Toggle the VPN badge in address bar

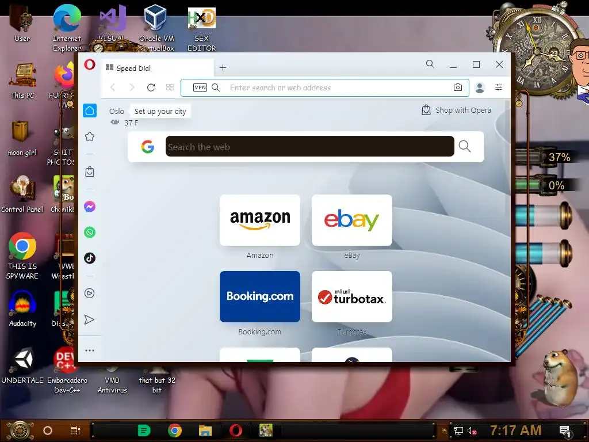200,87
